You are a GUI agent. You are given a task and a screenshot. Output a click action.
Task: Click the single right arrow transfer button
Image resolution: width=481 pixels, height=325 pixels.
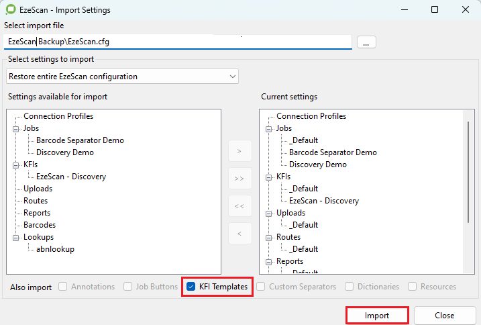tap(239, 151)
